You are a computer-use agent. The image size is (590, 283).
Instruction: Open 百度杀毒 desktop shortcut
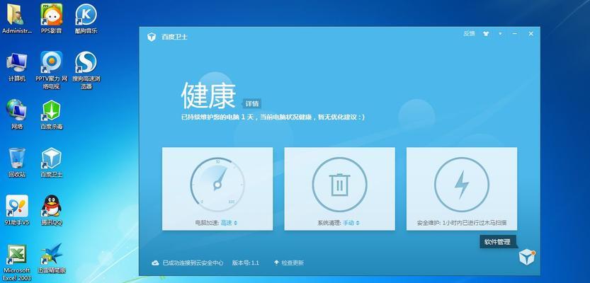pos(51,114)
